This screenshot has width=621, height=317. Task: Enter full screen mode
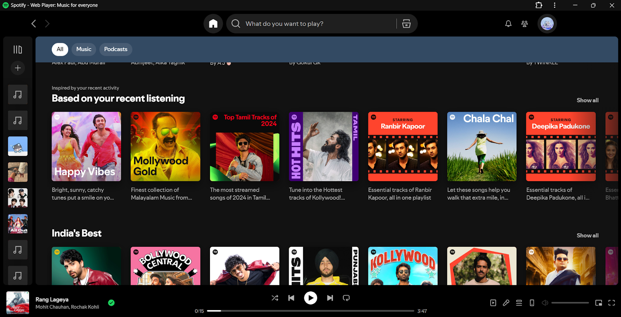click(x=612, y=303)
